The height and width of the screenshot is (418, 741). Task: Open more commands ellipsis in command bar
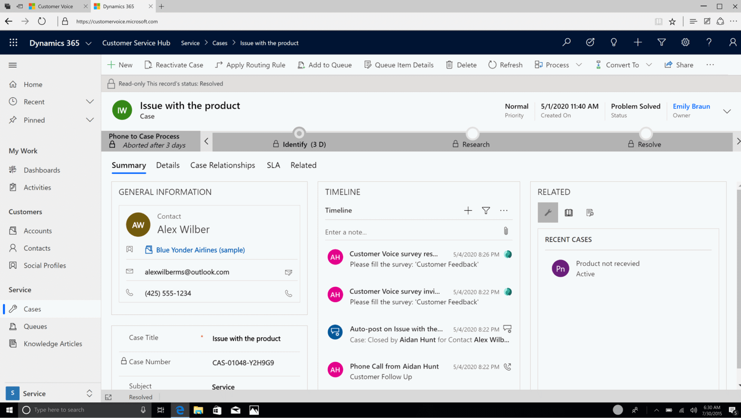click(x=710, y=65)
